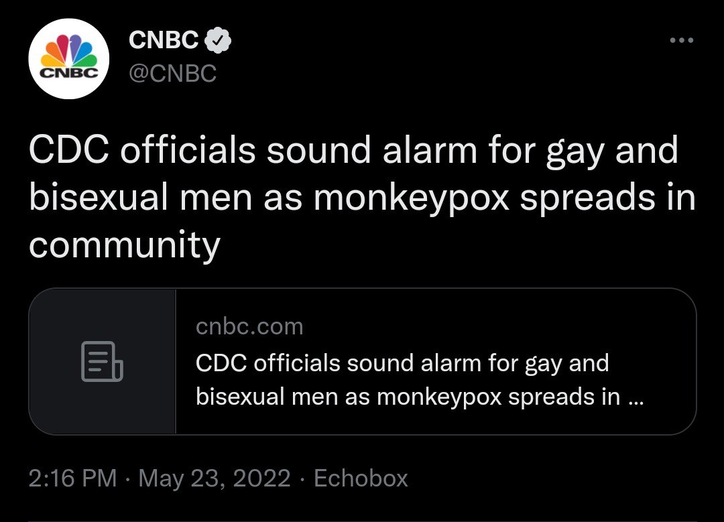
Task: Click the word 'community' in the tweet
Action: 125,246
